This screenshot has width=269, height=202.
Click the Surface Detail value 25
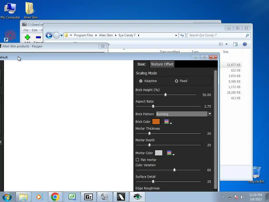coord(209,181)
